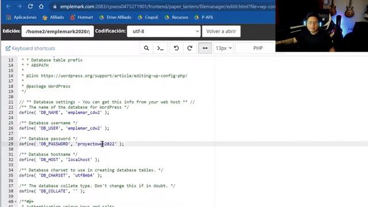Click the 'DB_USER' text on line 26
The width and height of the screenshot is (368, 207).
[50, 128]
